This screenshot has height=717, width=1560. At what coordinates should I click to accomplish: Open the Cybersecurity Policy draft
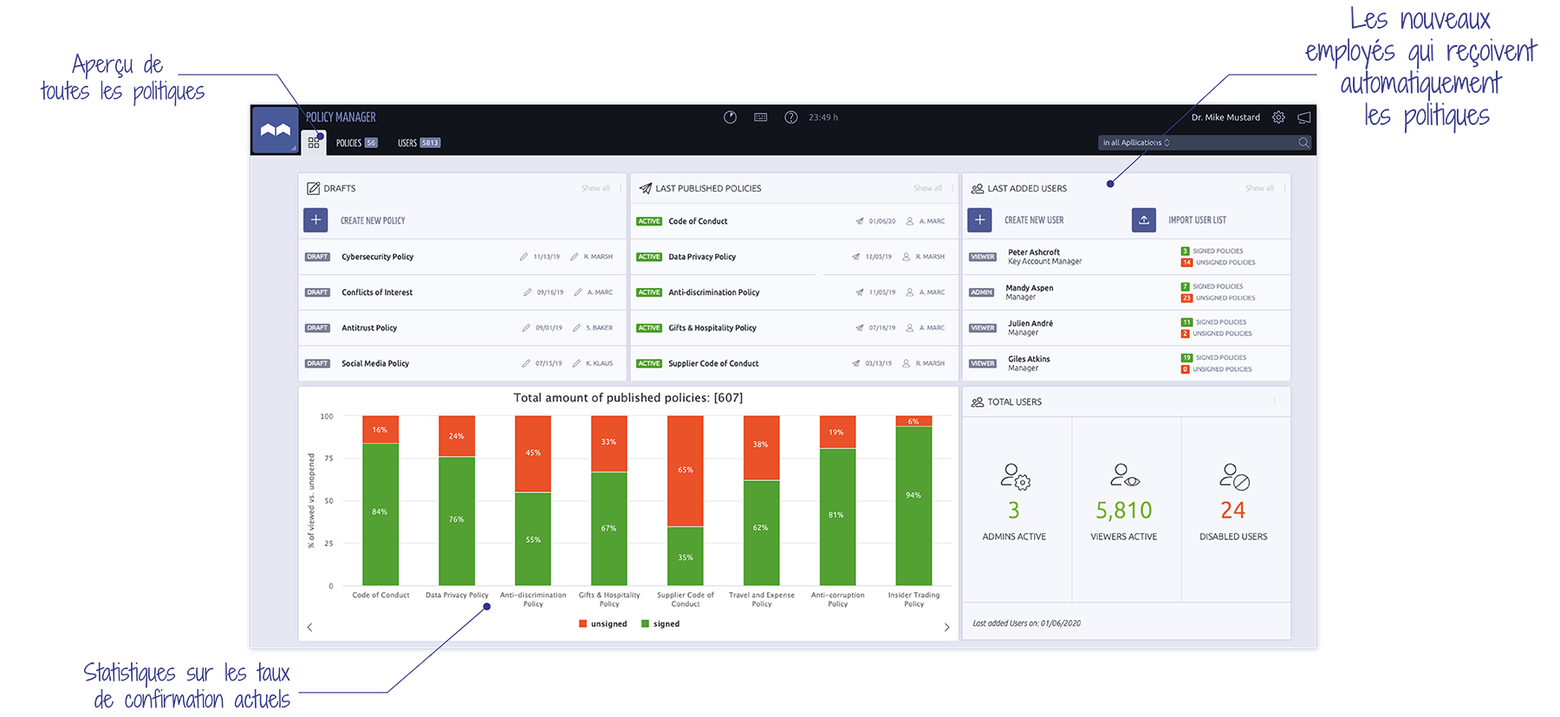click(x=377, y=257)
